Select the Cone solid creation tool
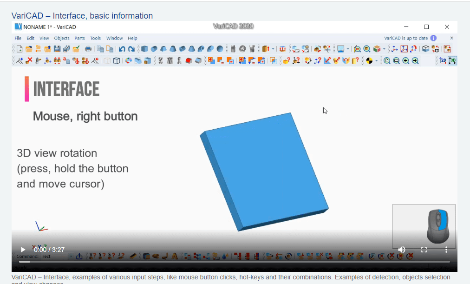470x284 pixels. point(173,49)
